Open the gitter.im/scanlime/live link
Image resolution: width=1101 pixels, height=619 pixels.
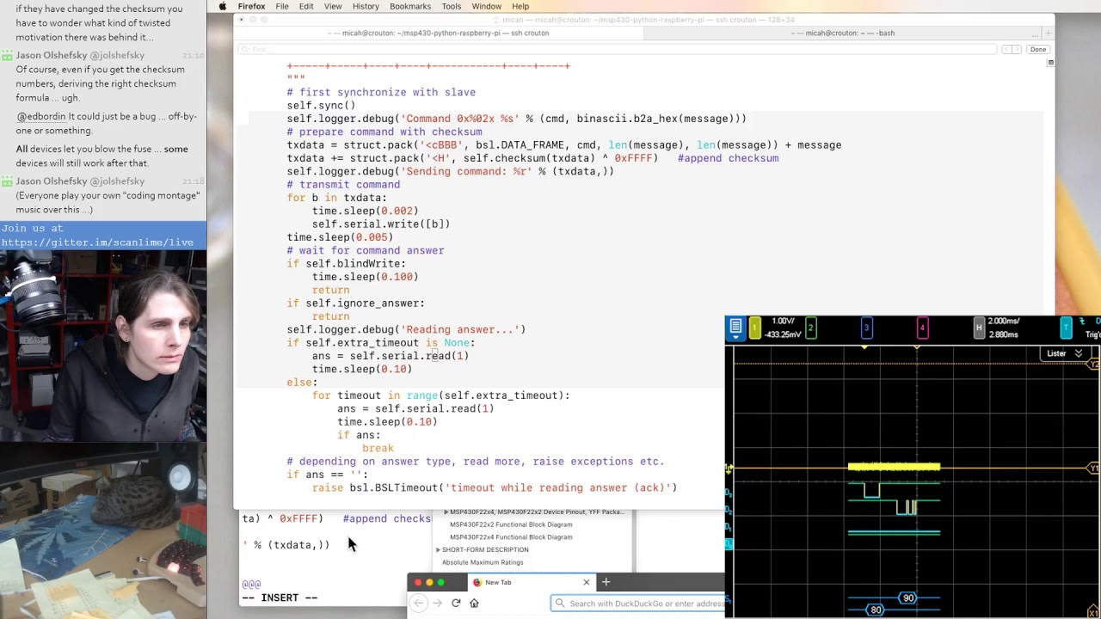pyautogui.click(x=97, y=242)
